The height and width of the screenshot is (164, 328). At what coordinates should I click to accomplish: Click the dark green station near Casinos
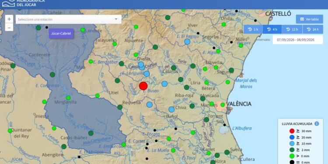pyautogui.click(x=174, y=68)
